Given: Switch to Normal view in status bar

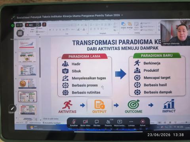Looking at the screenshot, I should pyautogui.click(x=160, y=123).
